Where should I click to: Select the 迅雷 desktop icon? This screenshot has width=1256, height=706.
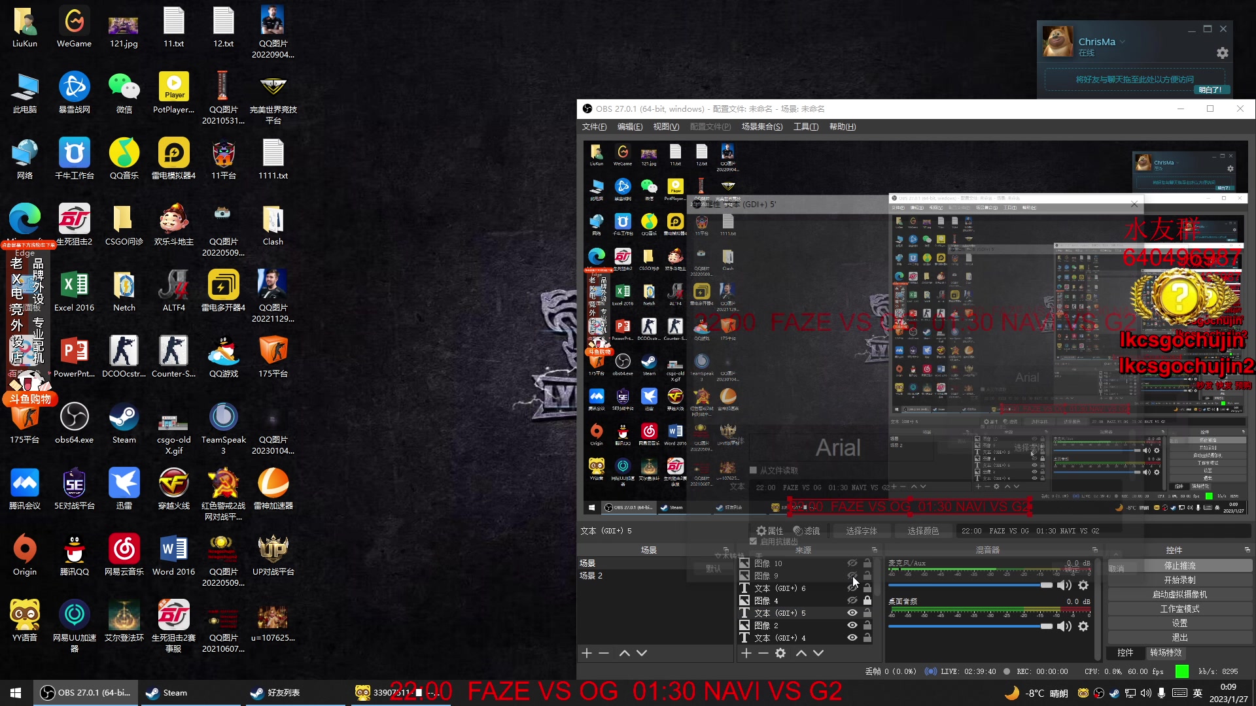124,490
